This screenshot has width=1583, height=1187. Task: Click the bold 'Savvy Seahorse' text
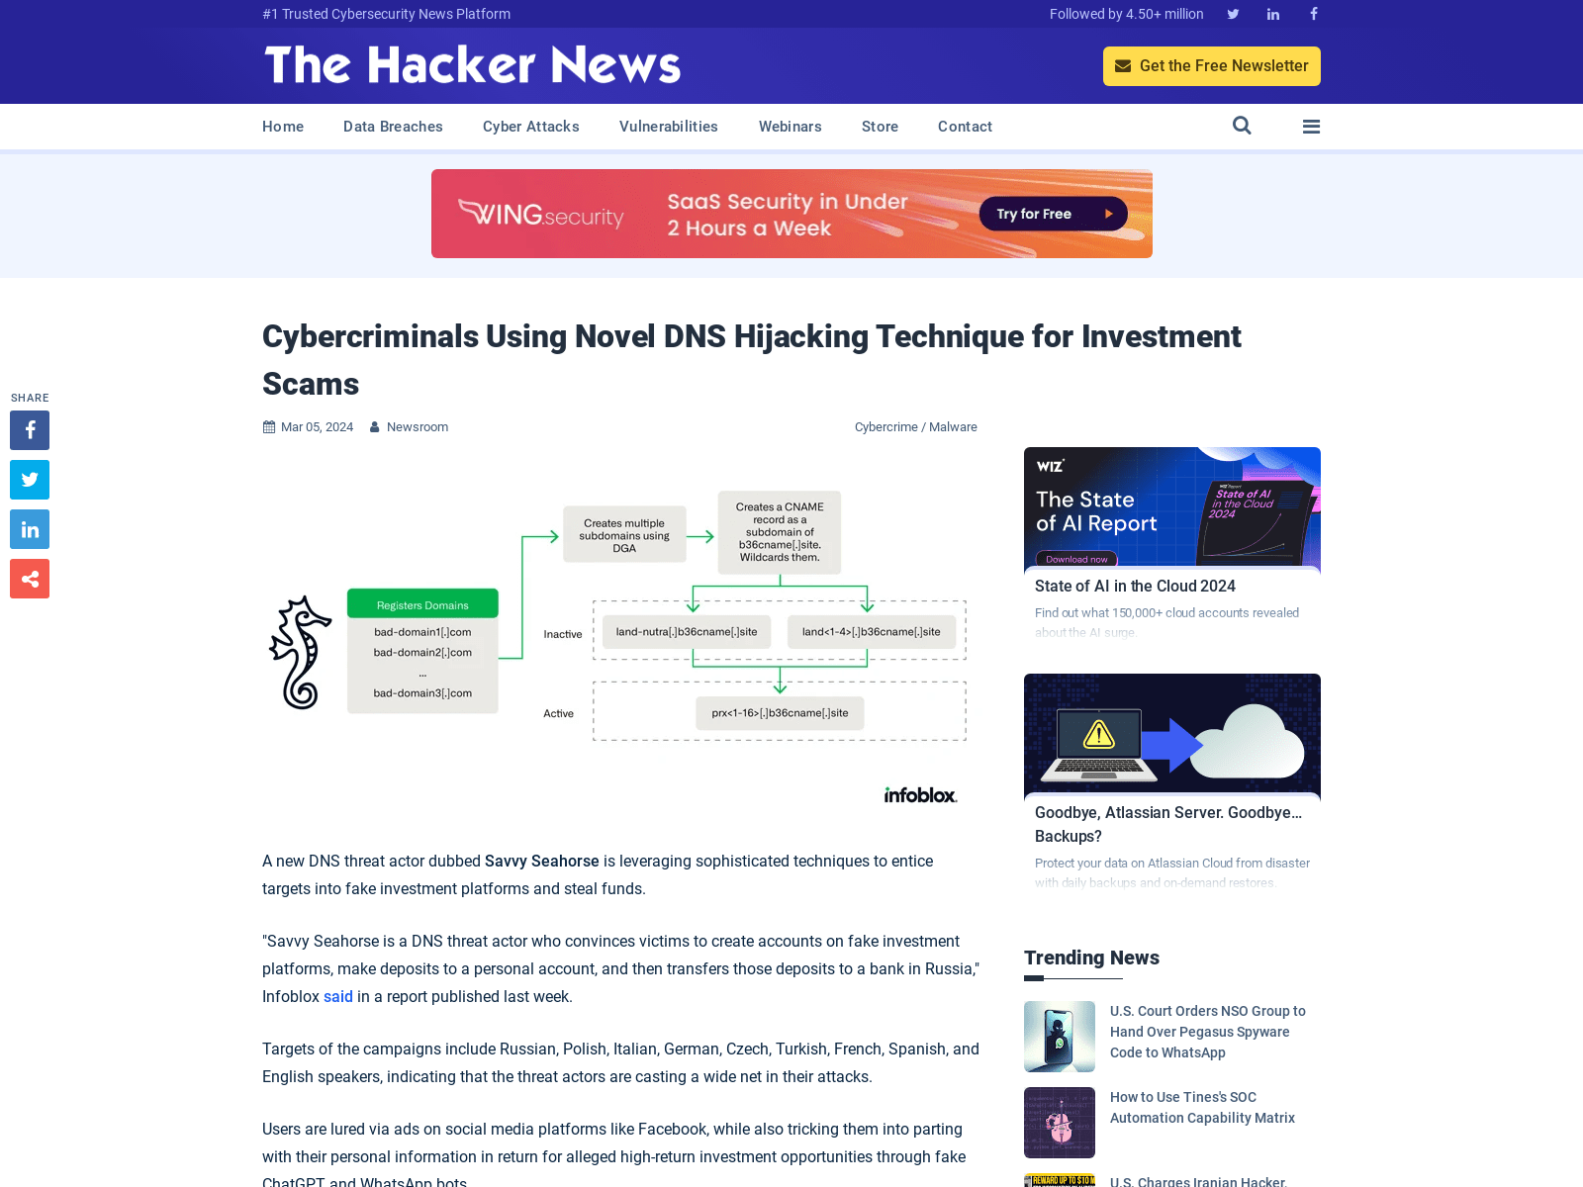[x=542, y=862]
